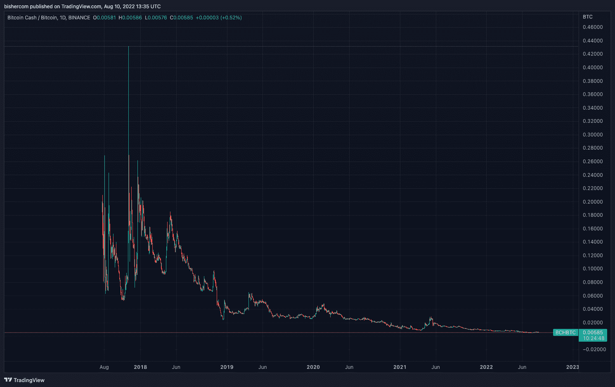Viewport: 615px width, 387px height.
Task: Click the −0.02000 price axis label
Action: 593,349
